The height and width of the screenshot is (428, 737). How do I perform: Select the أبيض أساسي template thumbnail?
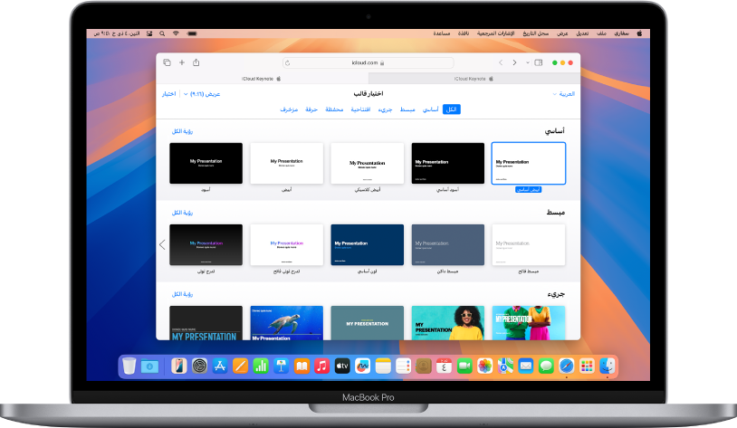pyautogui.click(x=529, y=163)
